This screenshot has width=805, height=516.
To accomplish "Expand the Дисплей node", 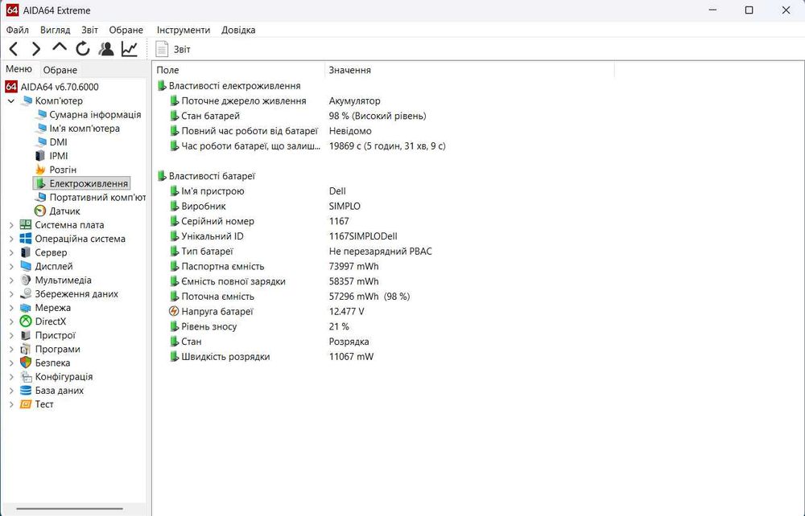I will pyautogui.click(x=11, y=267).
